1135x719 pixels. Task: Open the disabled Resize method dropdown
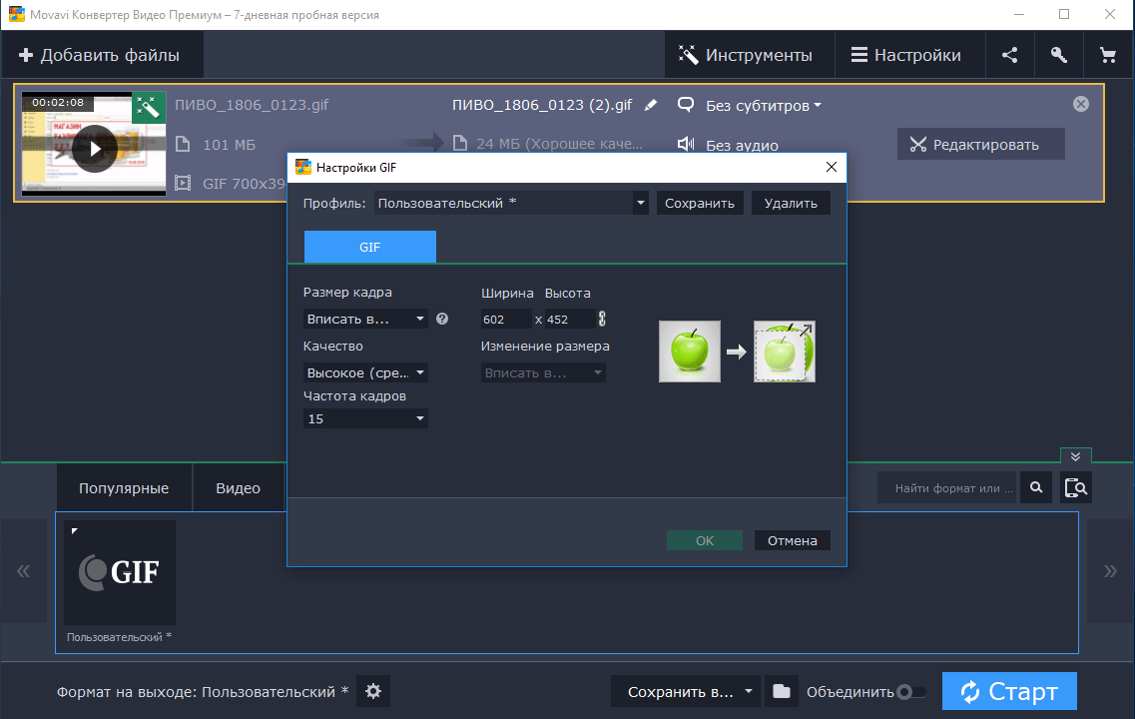tap(543, 372)
